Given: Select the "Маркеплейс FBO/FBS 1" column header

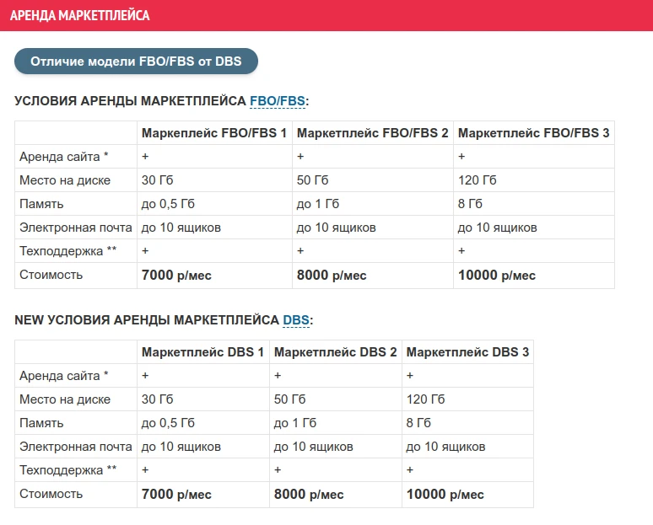Looking at the screenshot, I should coord(214,133).
